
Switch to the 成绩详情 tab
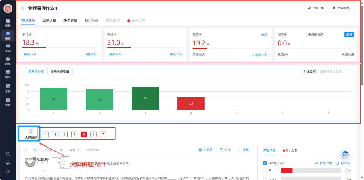point(49,20)
